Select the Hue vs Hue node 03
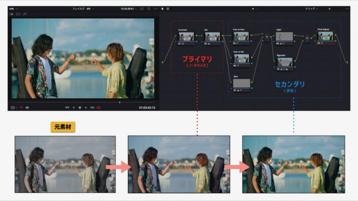The width and height of the screenshot is (358, 201). click(x=241, y=38)
